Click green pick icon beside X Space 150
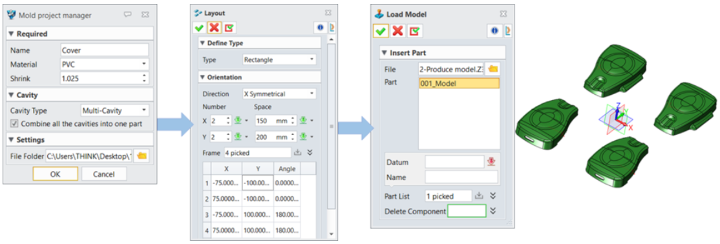This screenshot has width=720, height=244. pos(304,121)
